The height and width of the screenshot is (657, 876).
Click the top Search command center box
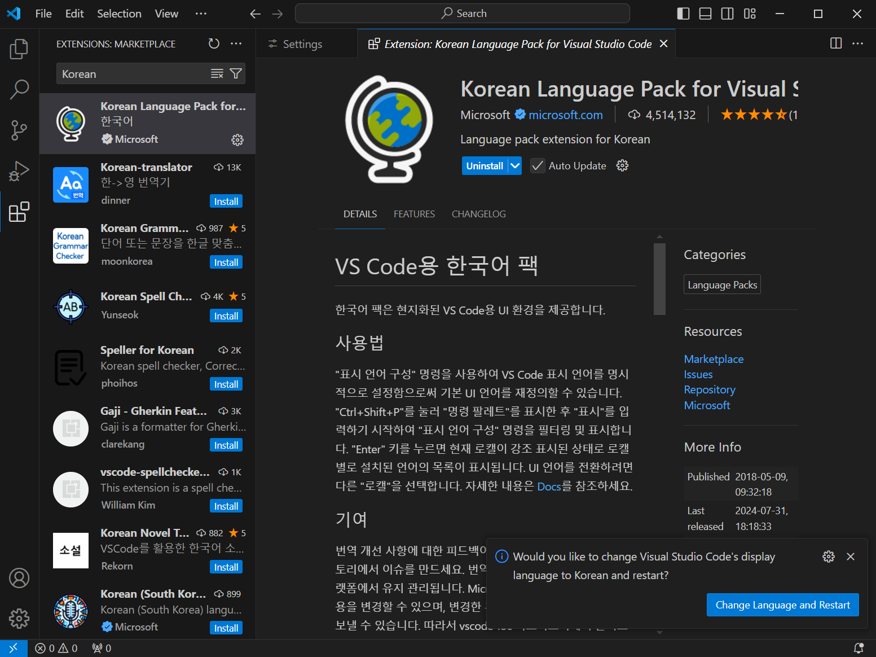coord(463,14)
